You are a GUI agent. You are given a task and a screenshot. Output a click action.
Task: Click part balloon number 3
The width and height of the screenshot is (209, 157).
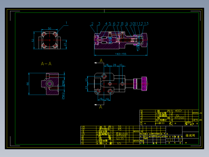click(99, 24)
